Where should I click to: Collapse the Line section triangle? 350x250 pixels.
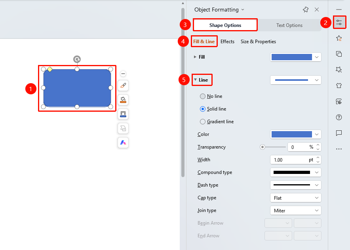pyautogui.click(x=195, y=80)
